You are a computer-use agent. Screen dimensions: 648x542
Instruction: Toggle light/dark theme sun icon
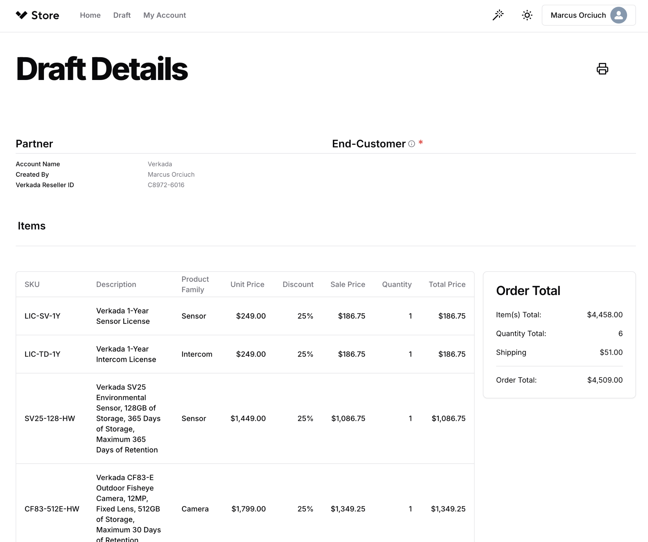[527, 15]
